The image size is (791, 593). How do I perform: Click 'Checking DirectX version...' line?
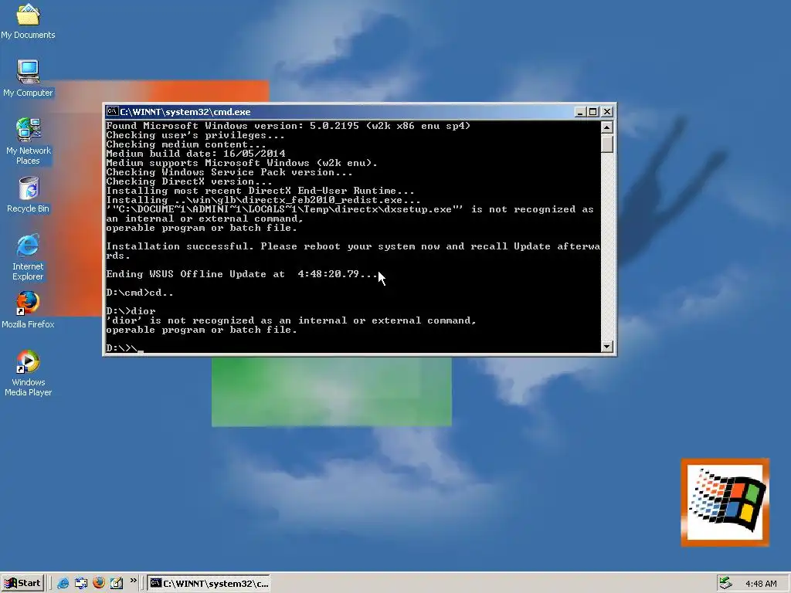(189, 181)
